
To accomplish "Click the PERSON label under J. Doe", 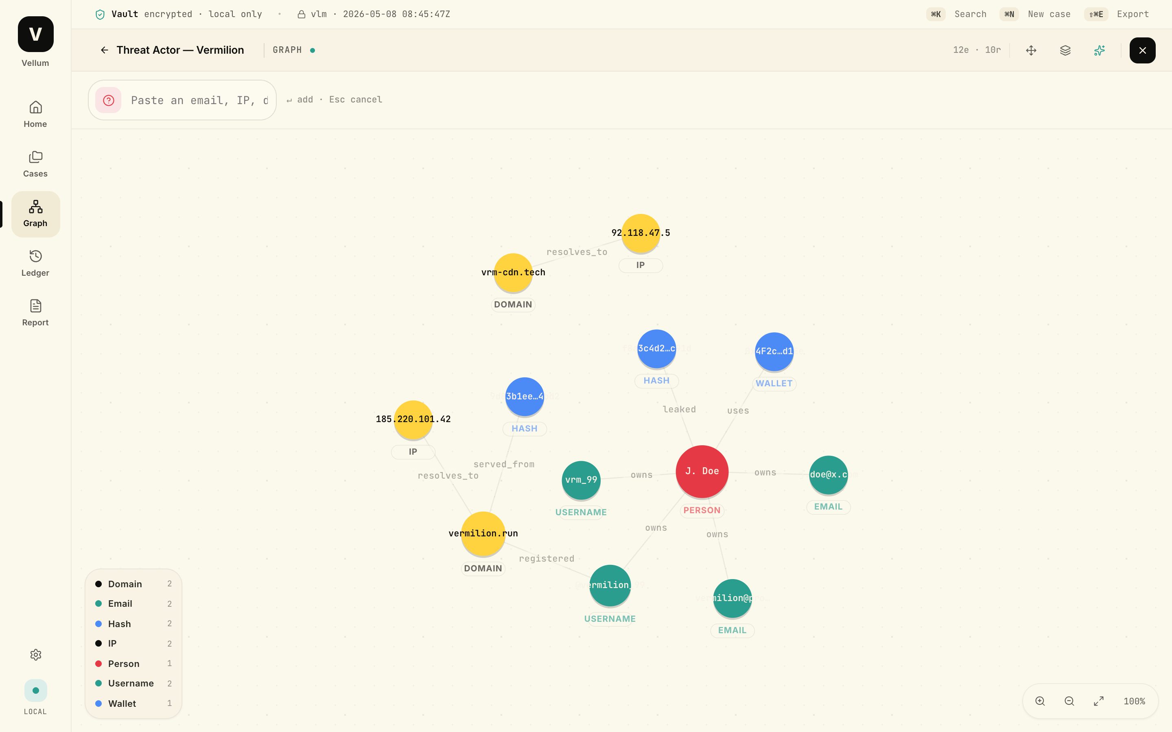I will 702,510.
